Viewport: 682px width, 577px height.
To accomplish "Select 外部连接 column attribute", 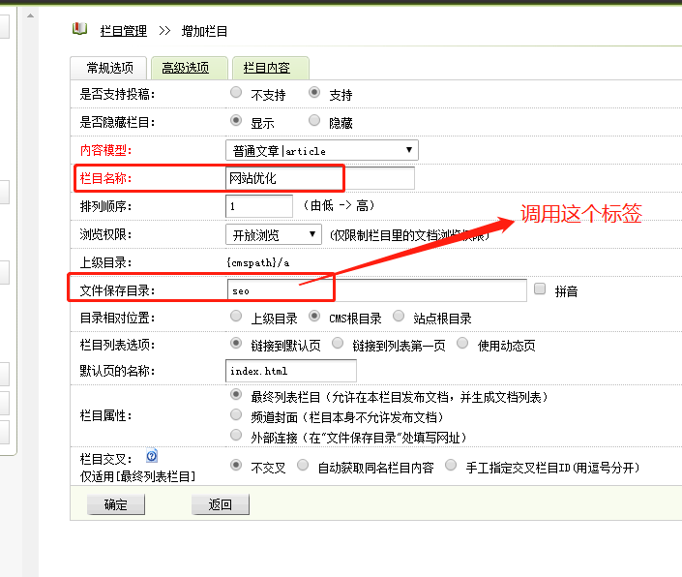I will click(236, 435).
